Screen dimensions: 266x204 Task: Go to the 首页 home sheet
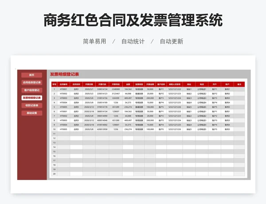point(32,75)
